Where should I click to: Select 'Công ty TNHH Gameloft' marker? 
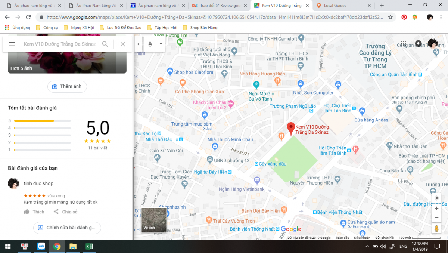(x=301, y=38)
